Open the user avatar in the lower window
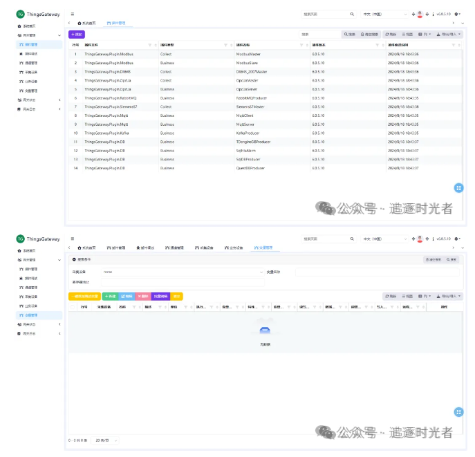This screenshot has height=457, width=475. [420, 239]
